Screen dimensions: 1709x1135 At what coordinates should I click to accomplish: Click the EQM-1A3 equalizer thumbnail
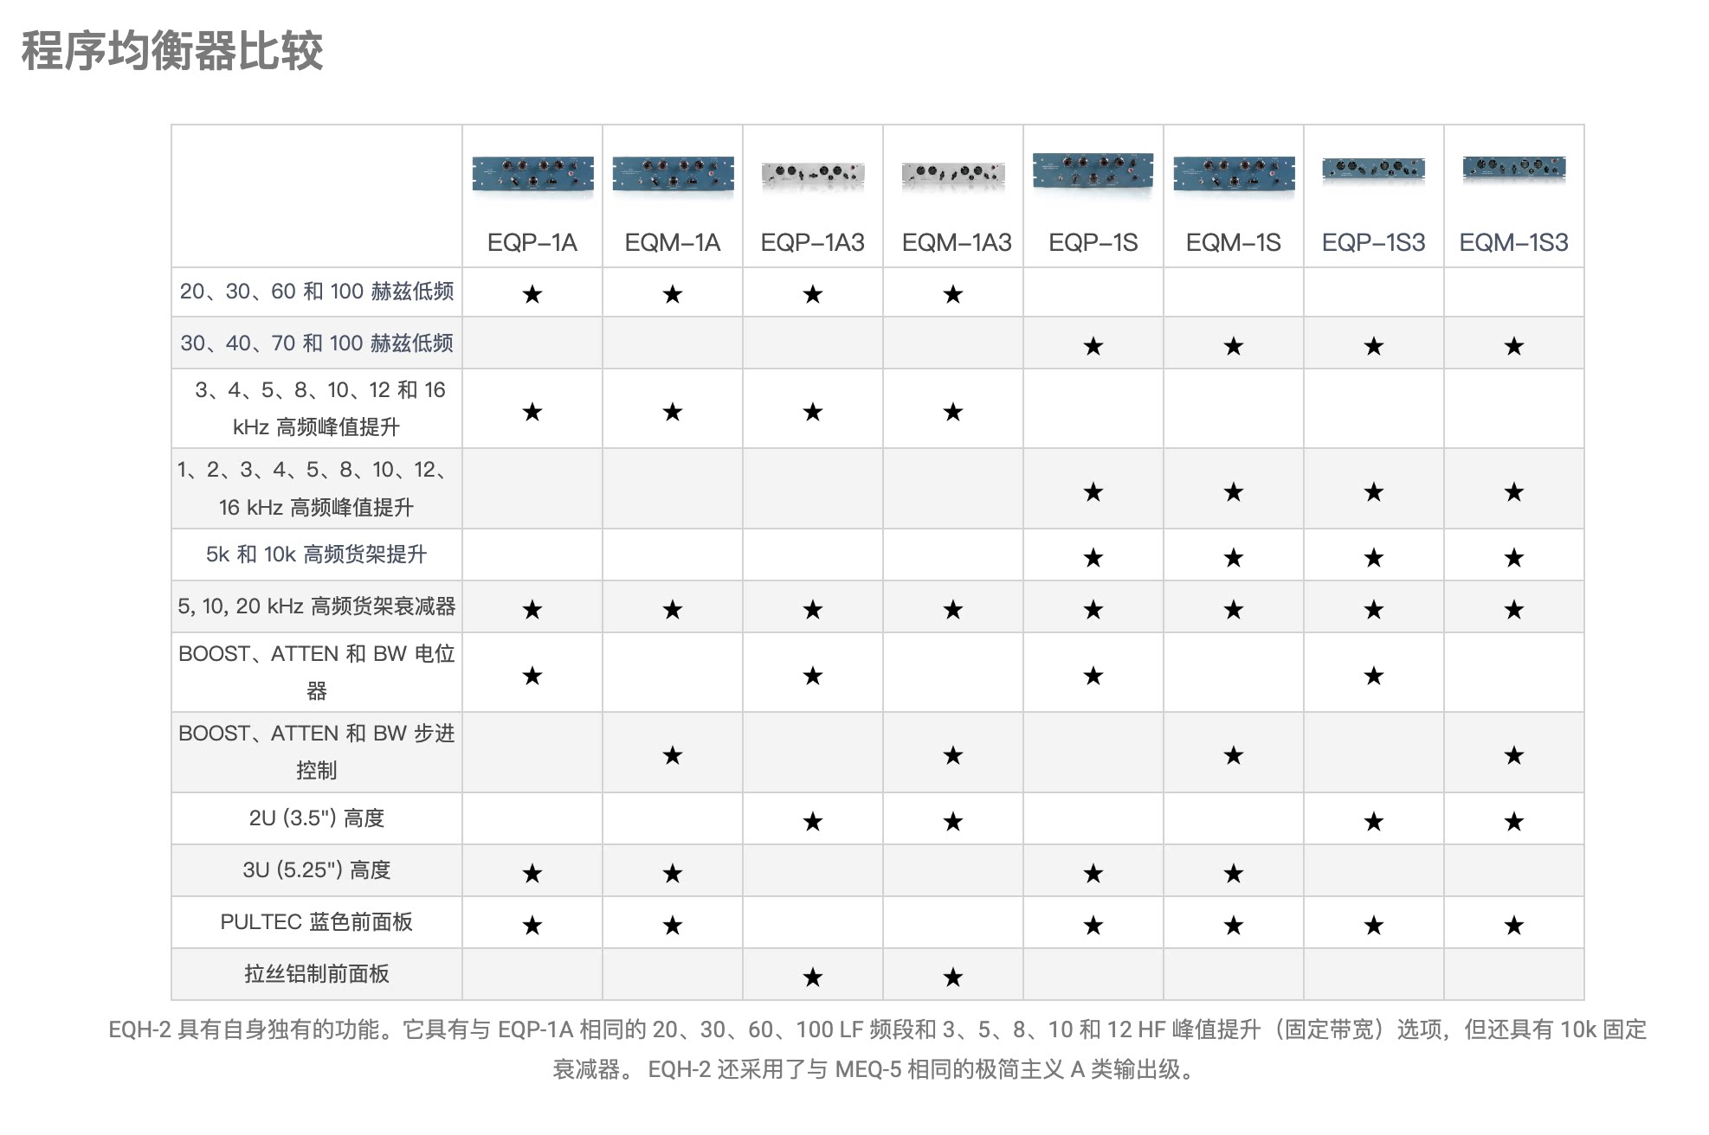[x=953, y=174]
